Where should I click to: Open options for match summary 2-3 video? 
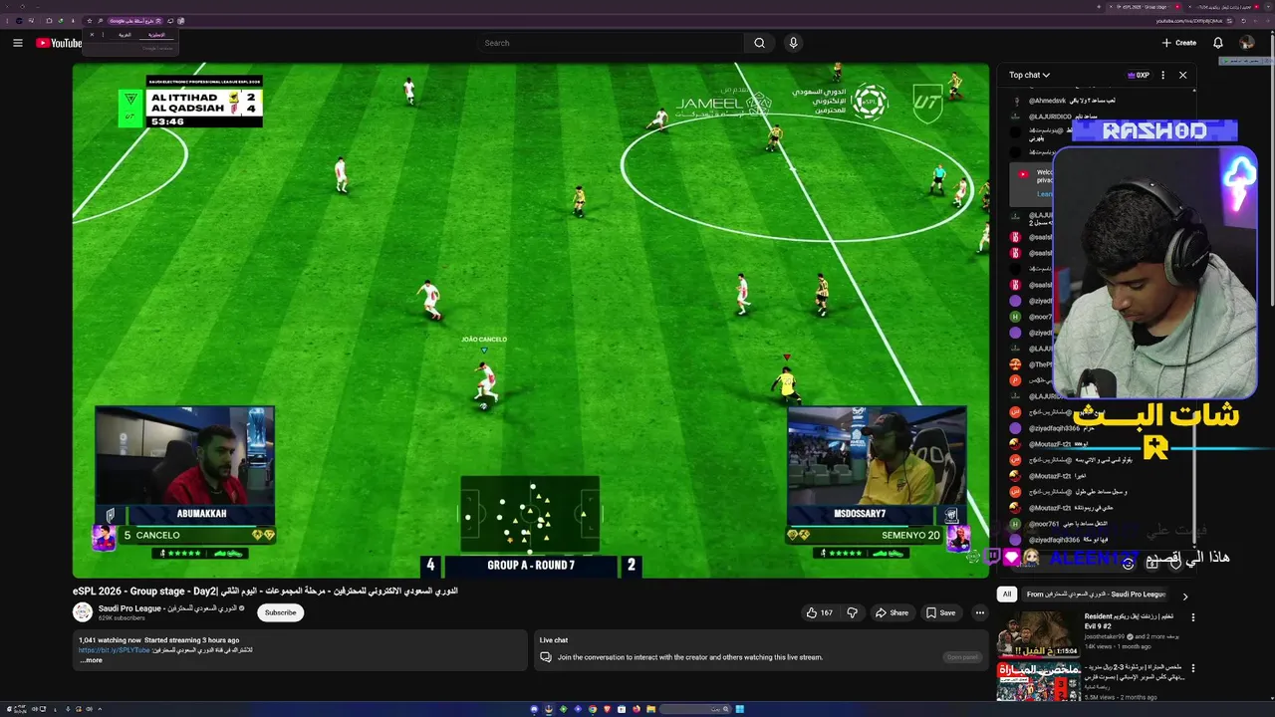[1193, 668]
